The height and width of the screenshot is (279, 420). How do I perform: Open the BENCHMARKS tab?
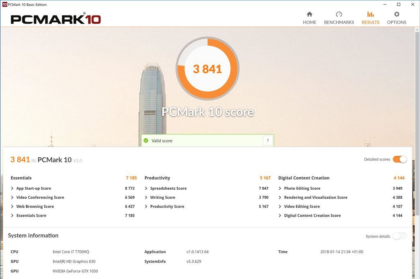(x=339, y=18)
